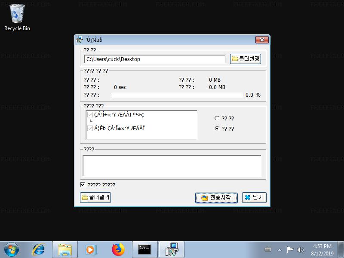344x258 pixels.
Task: Toggle second checkbox in the tree list
Action: click(x=90, y=128)
